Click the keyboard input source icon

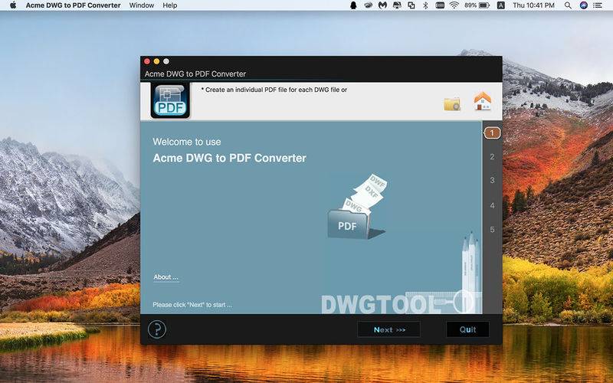[x=501, y=5]
